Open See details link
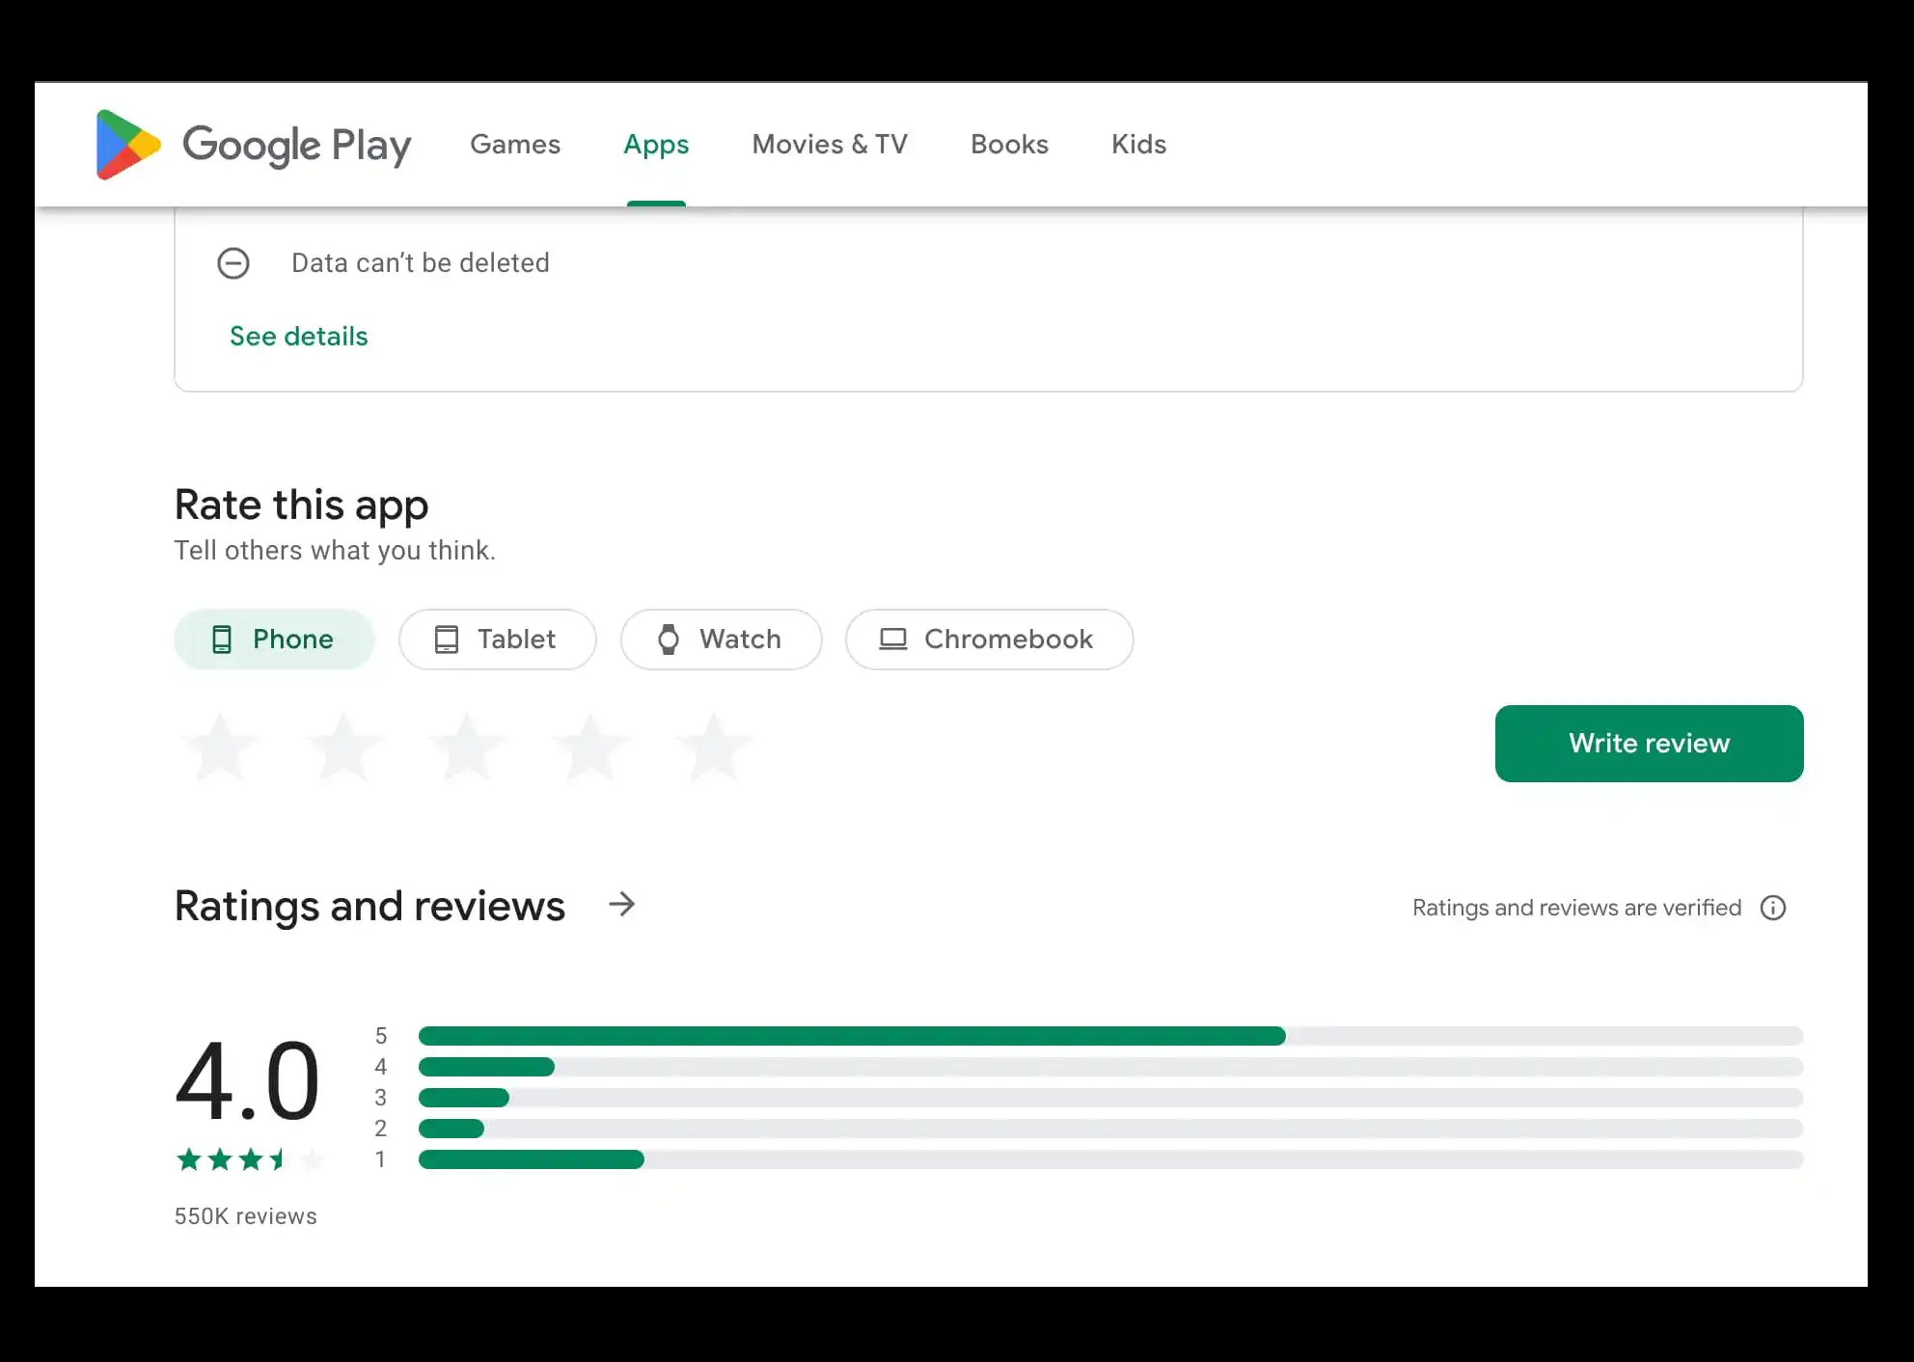 tap(298, 337)
